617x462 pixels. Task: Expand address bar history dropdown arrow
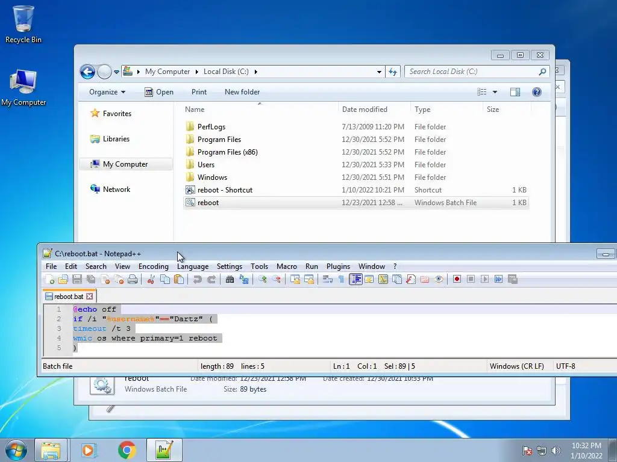(x=379, y=72)
